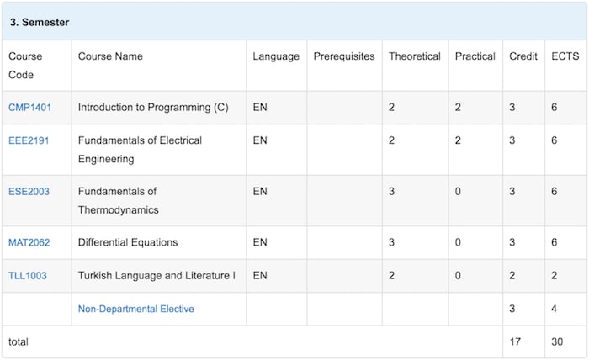Select the Fundamentals of Thermodynamics cell
Image resolution: width=589 pixels, height=360 pixels.
point(159,200)
